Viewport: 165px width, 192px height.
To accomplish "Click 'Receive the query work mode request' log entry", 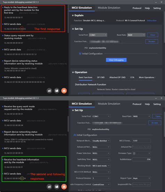I will [x=19, y=108].
